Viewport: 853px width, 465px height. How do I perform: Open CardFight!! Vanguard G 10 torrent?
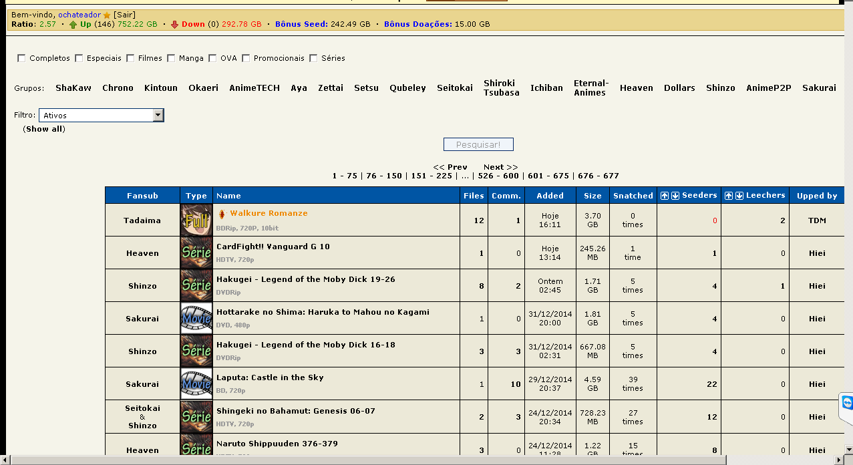coord(273,247)
